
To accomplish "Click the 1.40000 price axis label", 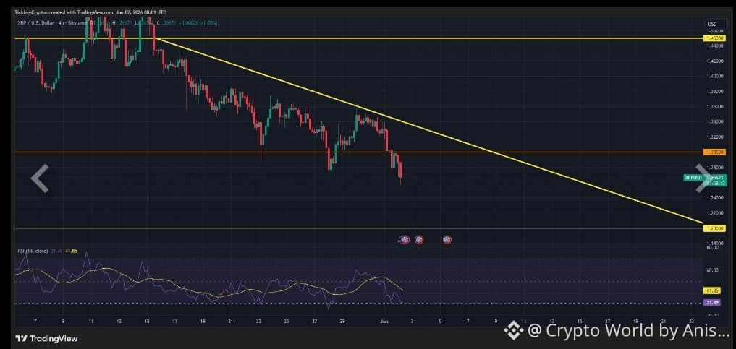I will pyautogui.click(x=716, y=76).
